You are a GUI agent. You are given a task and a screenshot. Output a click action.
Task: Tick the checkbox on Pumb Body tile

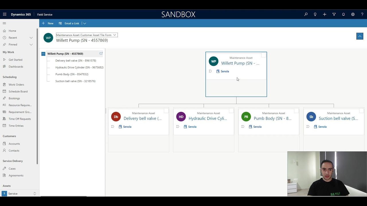pos(296,111)
